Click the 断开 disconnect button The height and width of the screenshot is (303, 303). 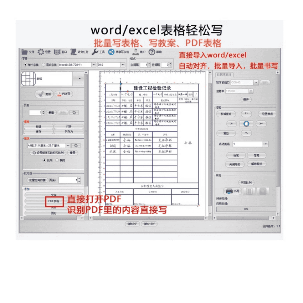pos(246,99)
